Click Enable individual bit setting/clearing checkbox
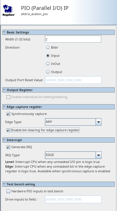The width and height of the screenshot is (117, 211). [x=8, y=97]
